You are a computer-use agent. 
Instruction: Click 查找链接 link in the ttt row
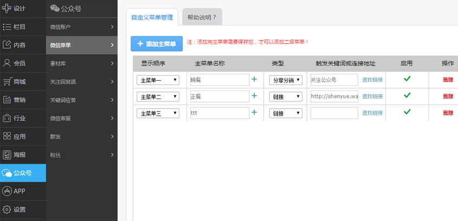coord(372,113)
